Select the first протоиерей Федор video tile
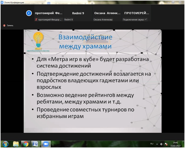Screen dimensions: 185x148 pos(48,15)
